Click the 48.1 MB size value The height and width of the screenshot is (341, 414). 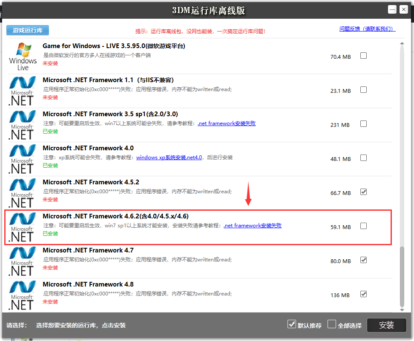coord(341,159)
